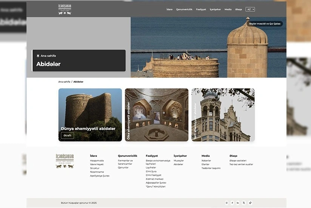Select the Yerli əhəmiyyətli abidələr card
This screenshot has height=208, width=311.
point(223,115)
